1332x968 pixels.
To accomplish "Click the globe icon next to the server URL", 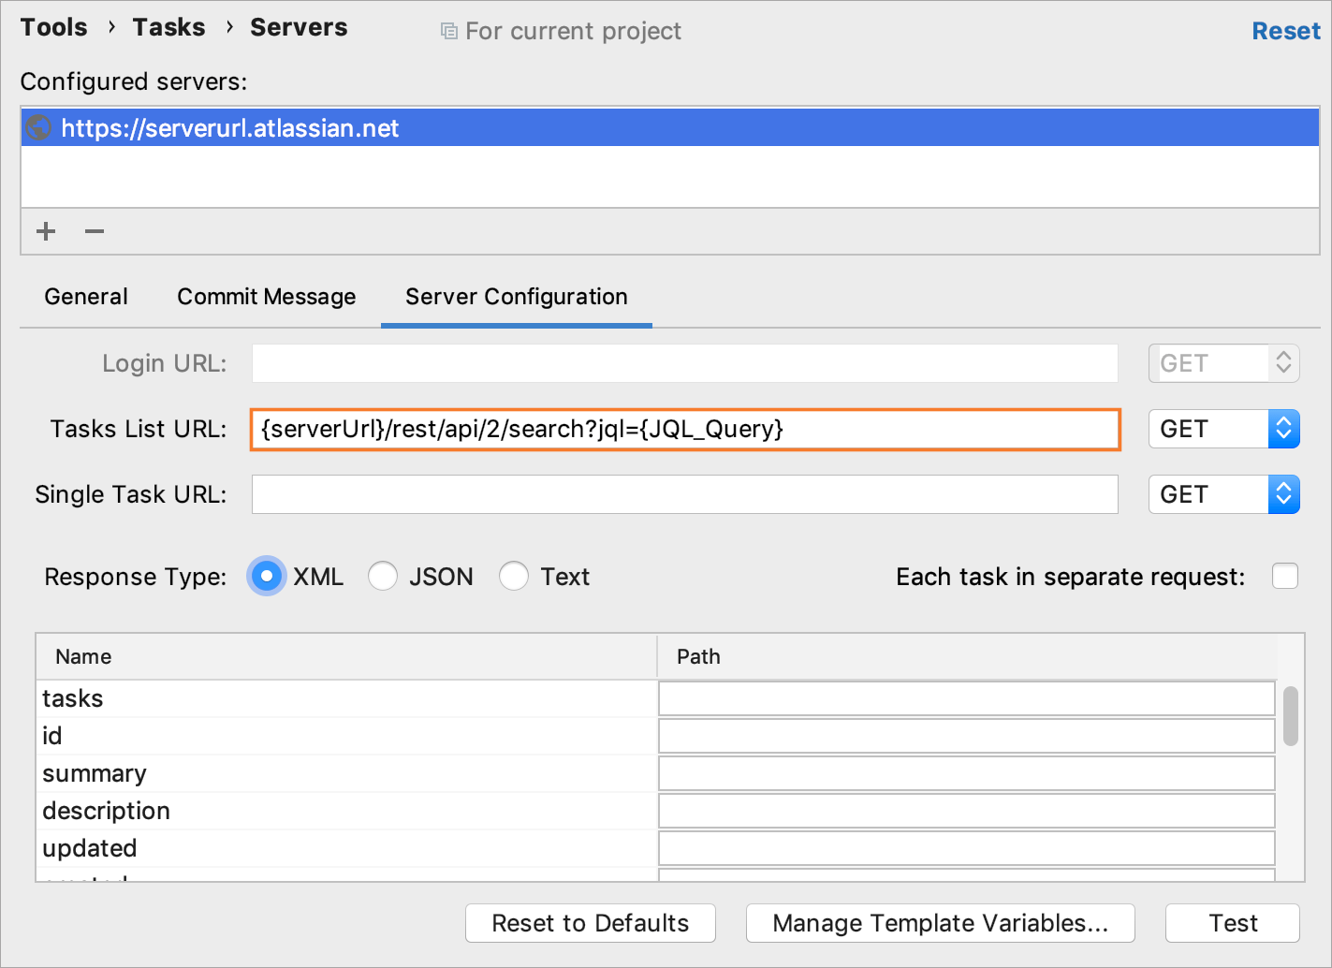I will coord(37,127).
